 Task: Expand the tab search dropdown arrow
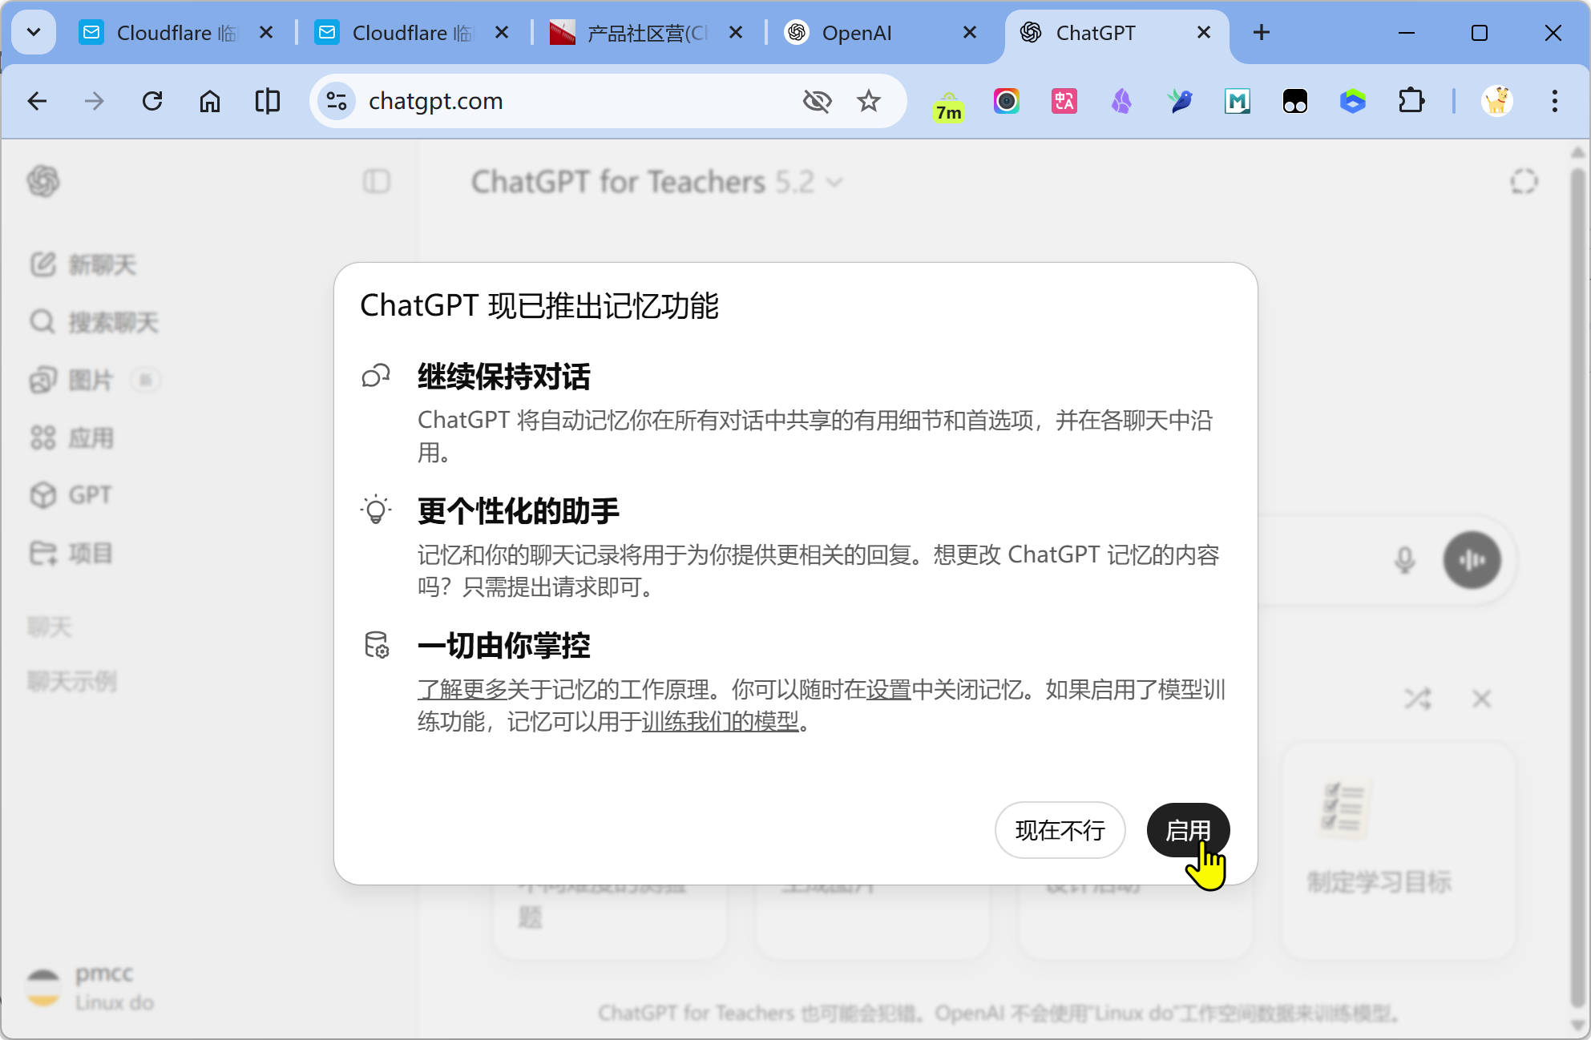coord(34,32)
